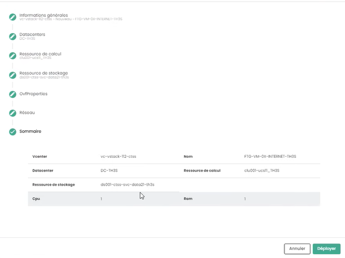Jump to the Réseau step label
Viewport: 345px width, 258px height.
[x=27, y=112]
